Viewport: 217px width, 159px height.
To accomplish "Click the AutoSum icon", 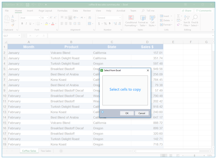I will [178, 16].
